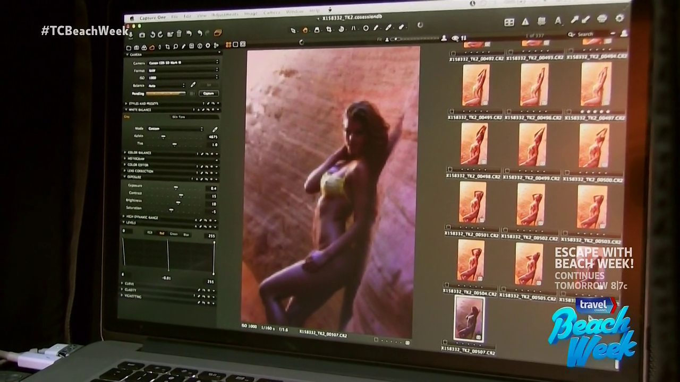The image size is (680, 382).
Task: Select the Blue channel in Levels
Action: tap(186, 234)
